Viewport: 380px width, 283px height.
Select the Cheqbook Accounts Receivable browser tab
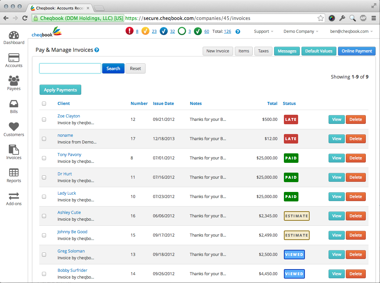(60, 8)
